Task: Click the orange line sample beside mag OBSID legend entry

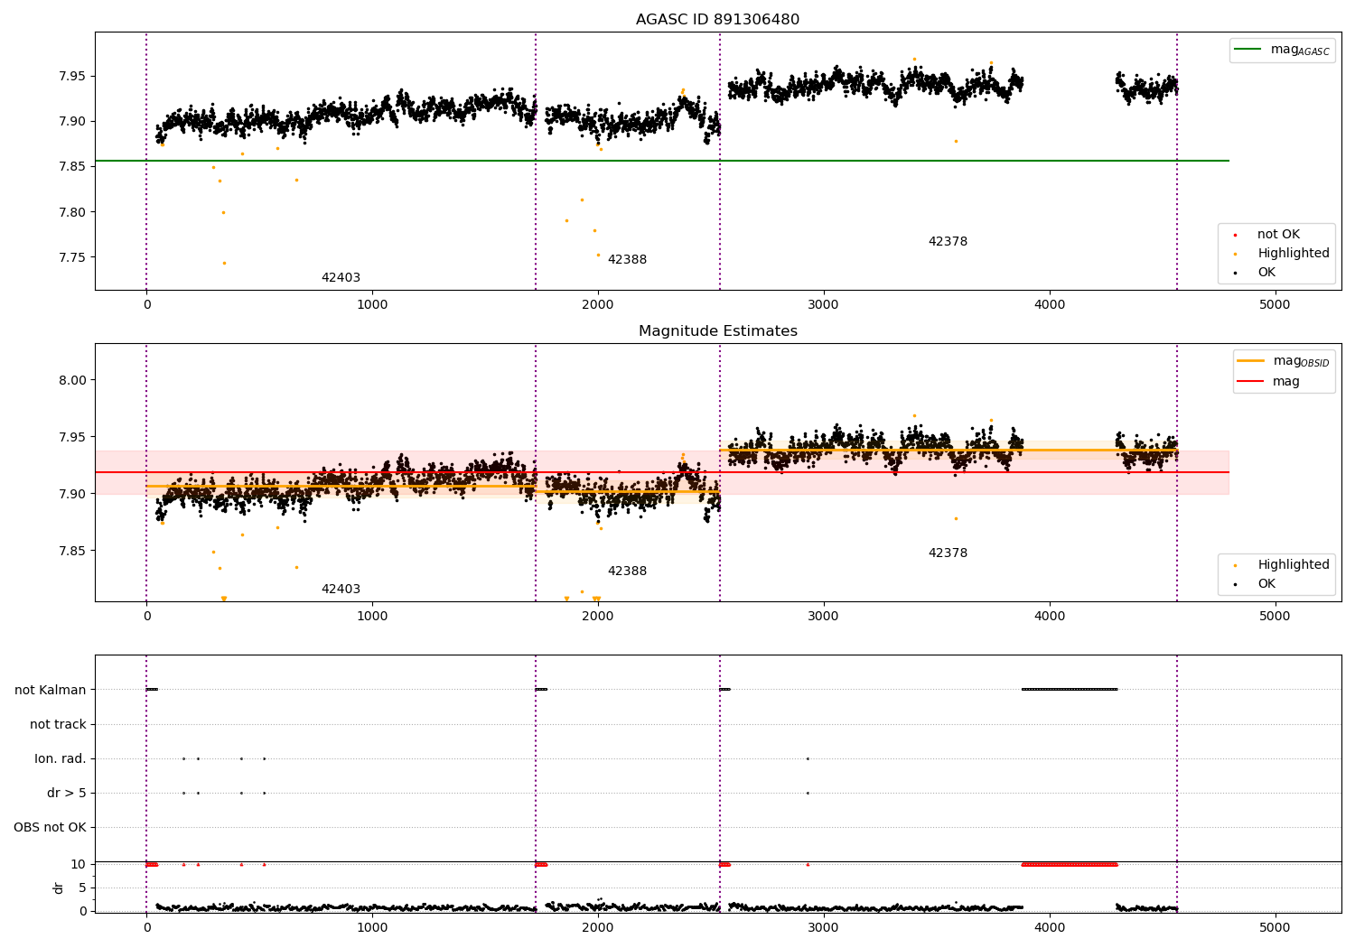Action: (x=1251, y=361)
